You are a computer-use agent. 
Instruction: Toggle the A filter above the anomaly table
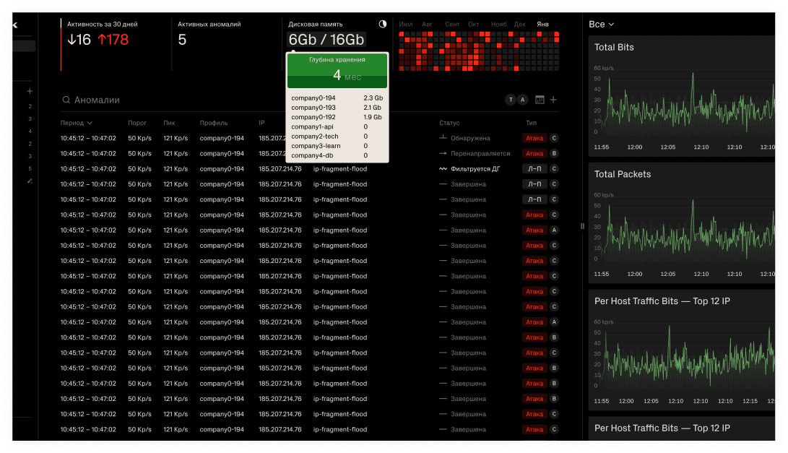[x=522, y=99]
